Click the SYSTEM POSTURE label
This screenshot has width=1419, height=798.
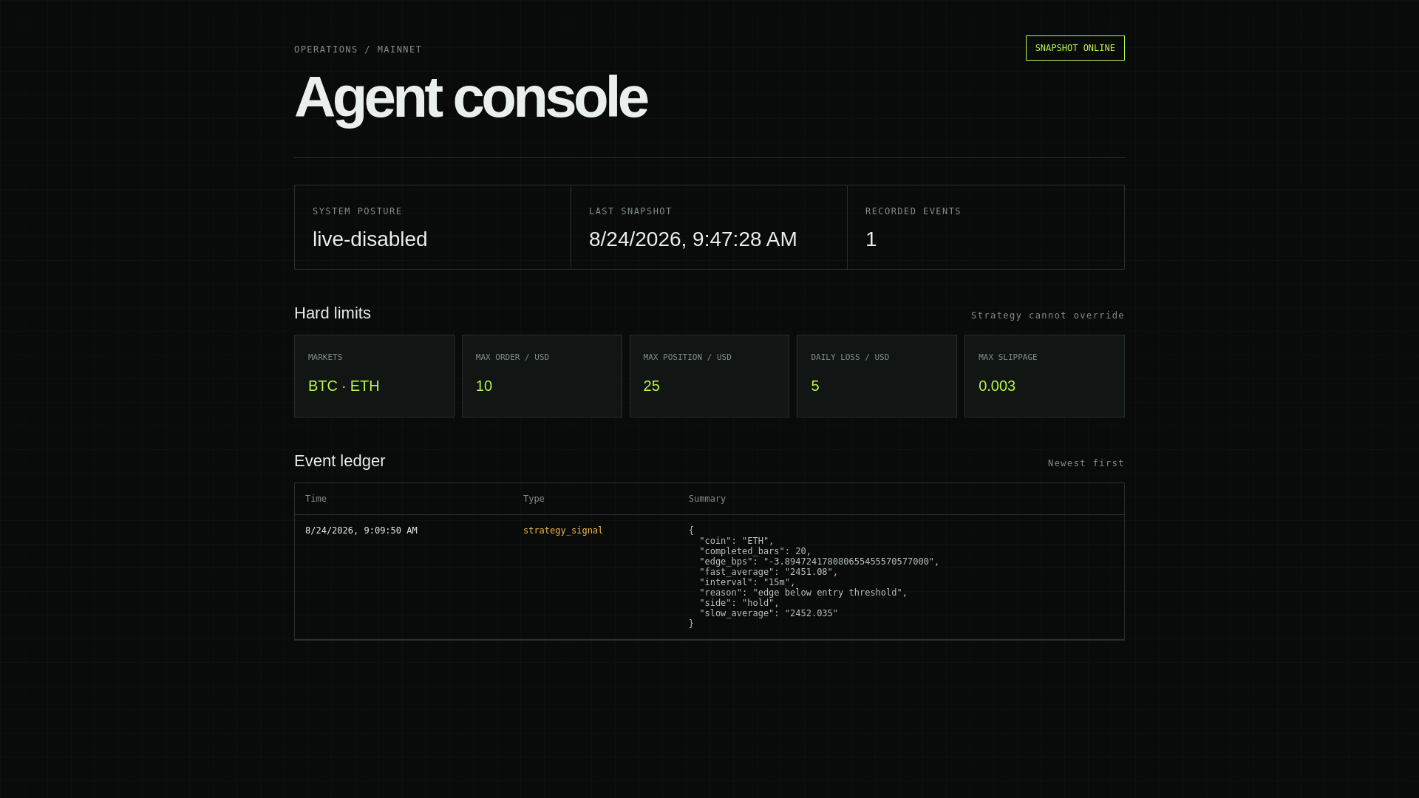pyautogui.click(x=357, y=211)
